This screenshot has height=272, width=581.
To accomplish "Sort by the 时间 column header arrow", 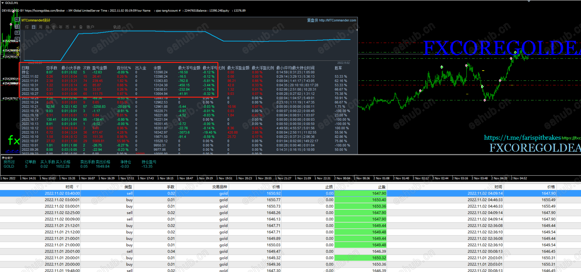I will click(x=78, y=187).
